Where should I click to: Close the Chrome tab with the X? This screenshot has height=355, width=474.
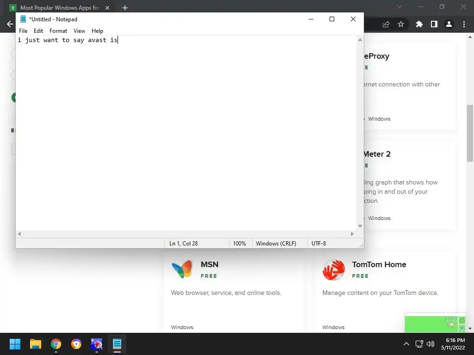coord(107,8)
